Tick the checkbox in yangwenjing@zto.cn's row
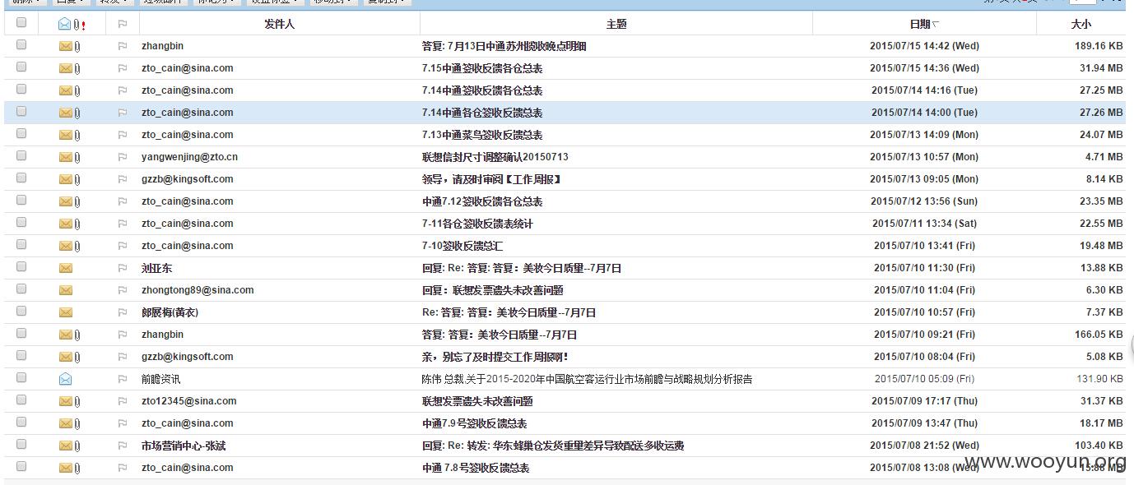 coord(21,156)
